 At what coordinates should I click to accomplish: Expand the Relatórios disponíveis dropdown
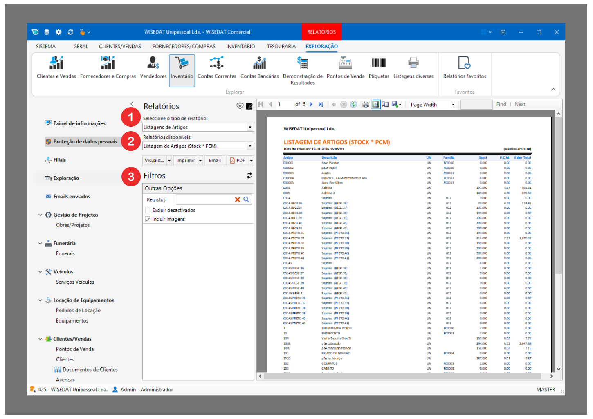(x=250, y=146)
